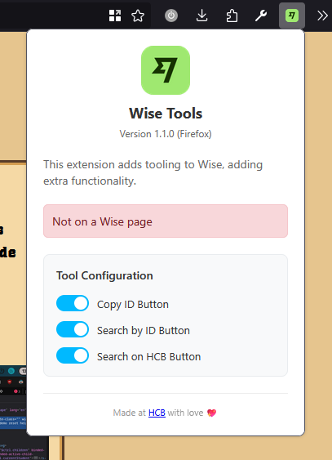Image resolution: width=332 pixels, height=460 pixels.
Task: Click the wrench developer tools icon
Action: pyautogui.click(x=260, y=16)
